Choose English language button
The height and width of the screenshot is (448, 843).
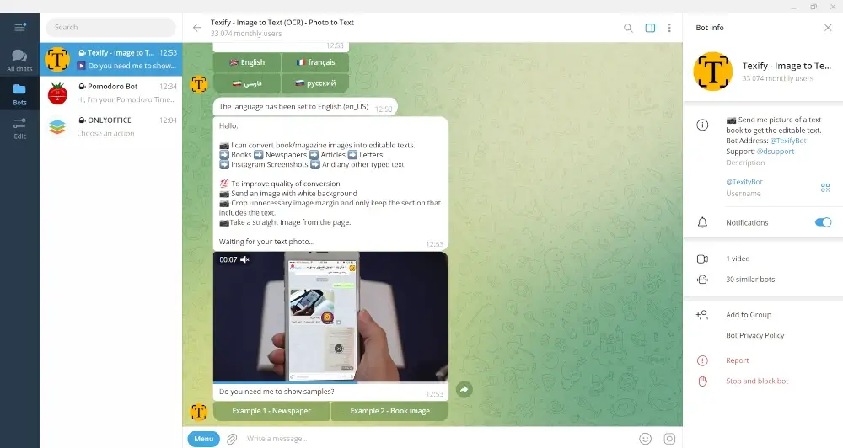pos(247,62)
